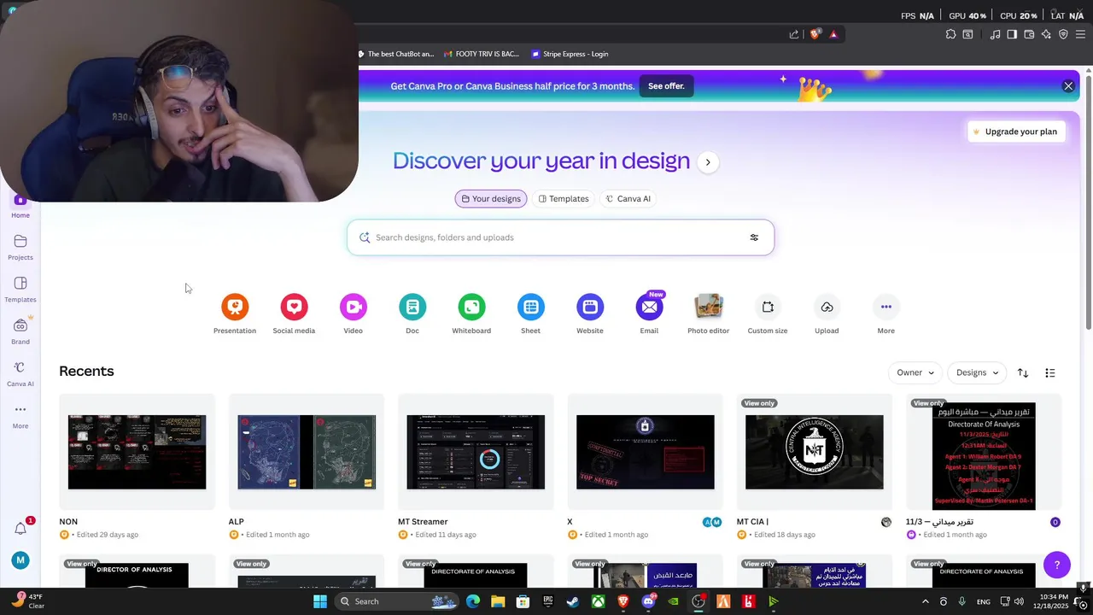Toggle the browser sidebar panel icon
The width and height of the screenshot is (1093, 615).
(x=1012, y=34)
